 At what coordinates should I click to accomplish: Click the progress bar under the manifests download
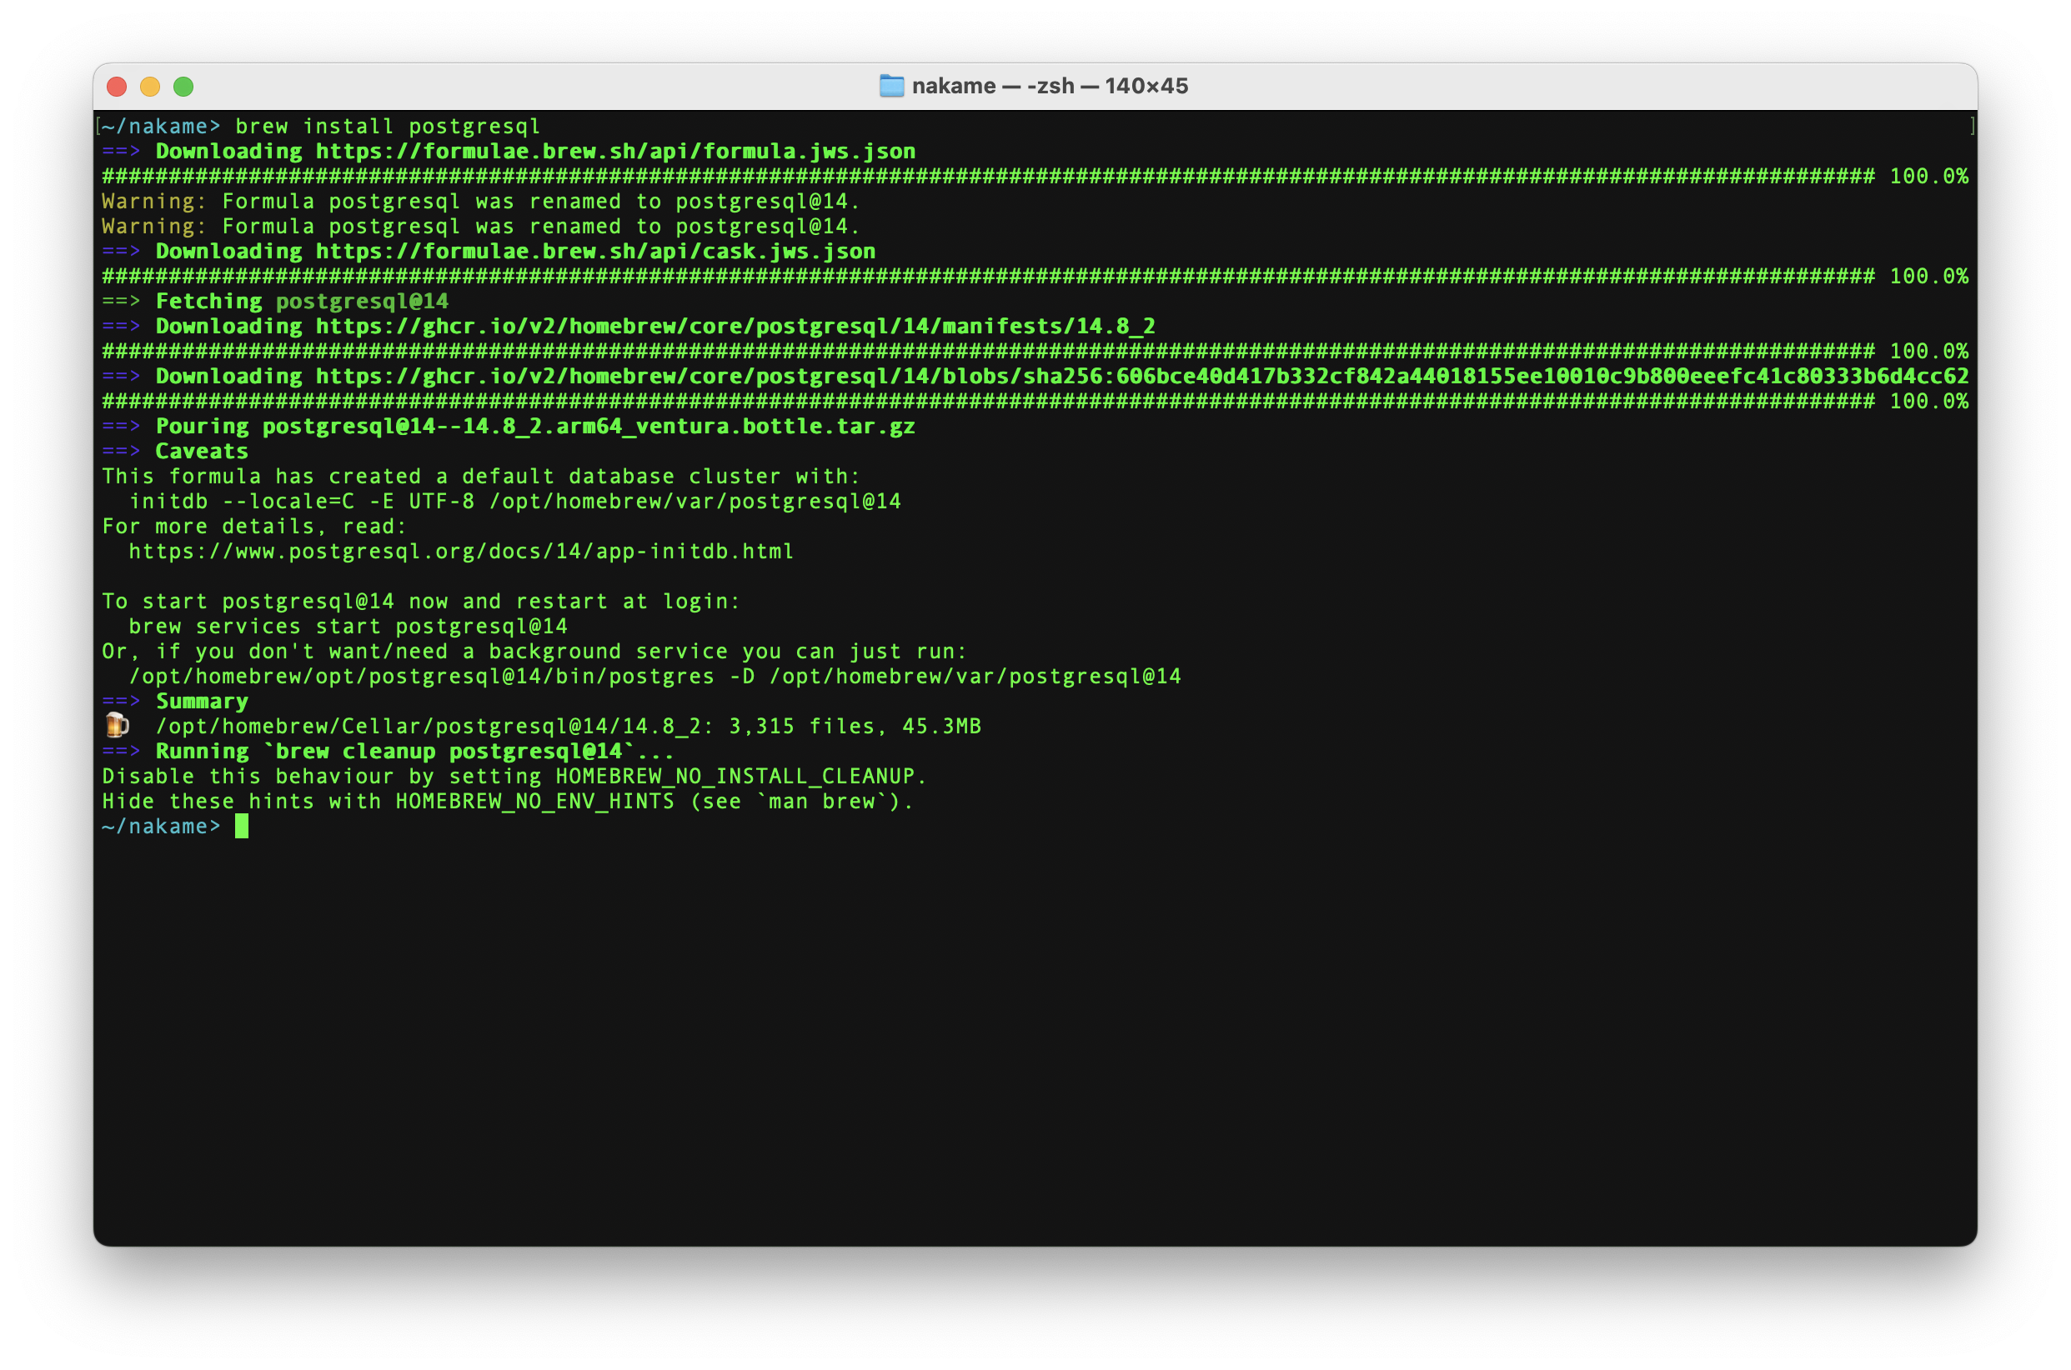point(988,352)
